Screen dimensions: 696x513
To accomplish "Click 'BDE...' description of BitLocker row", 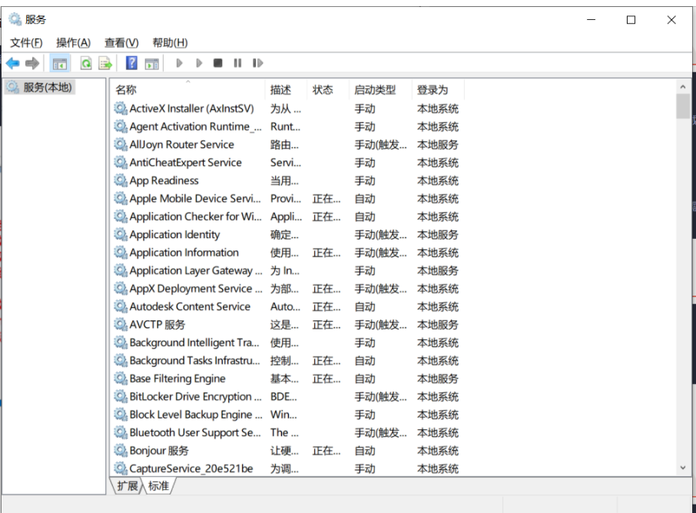I will (x=283, y=396).
